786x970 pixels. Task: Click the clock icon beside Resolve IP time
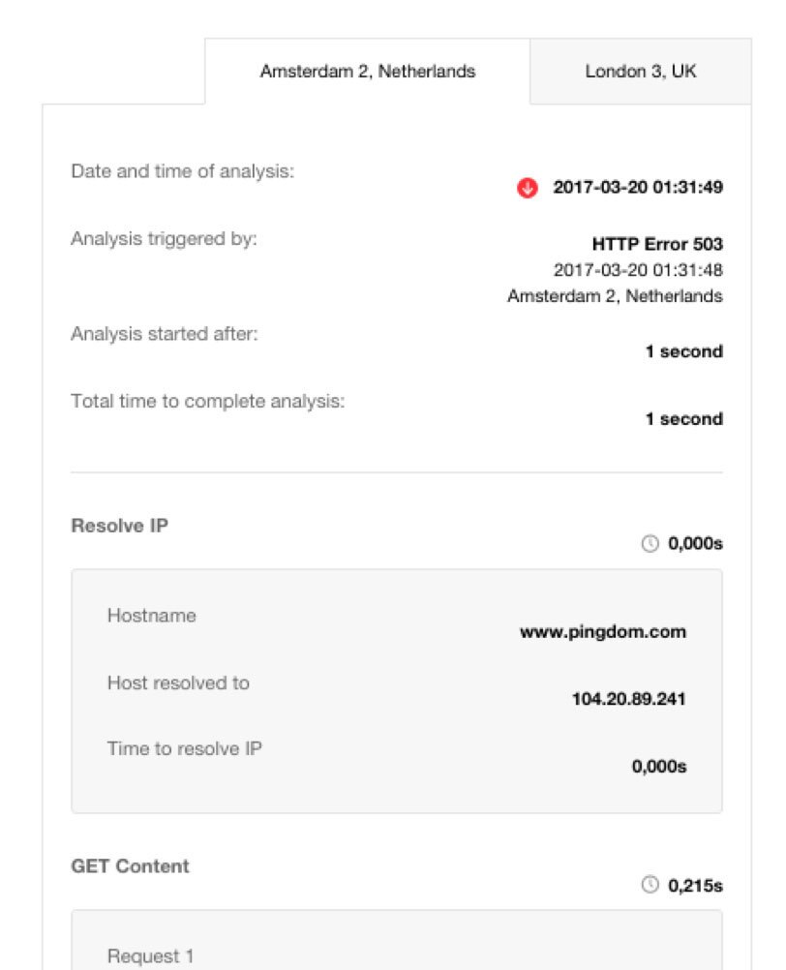650,545
